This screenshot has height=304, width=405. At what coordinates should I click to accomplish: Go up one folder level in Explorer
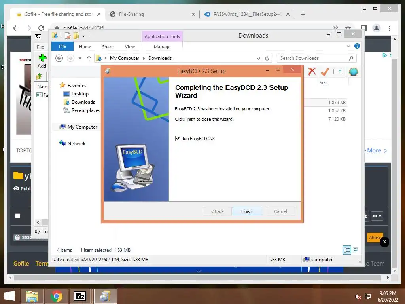89,58
